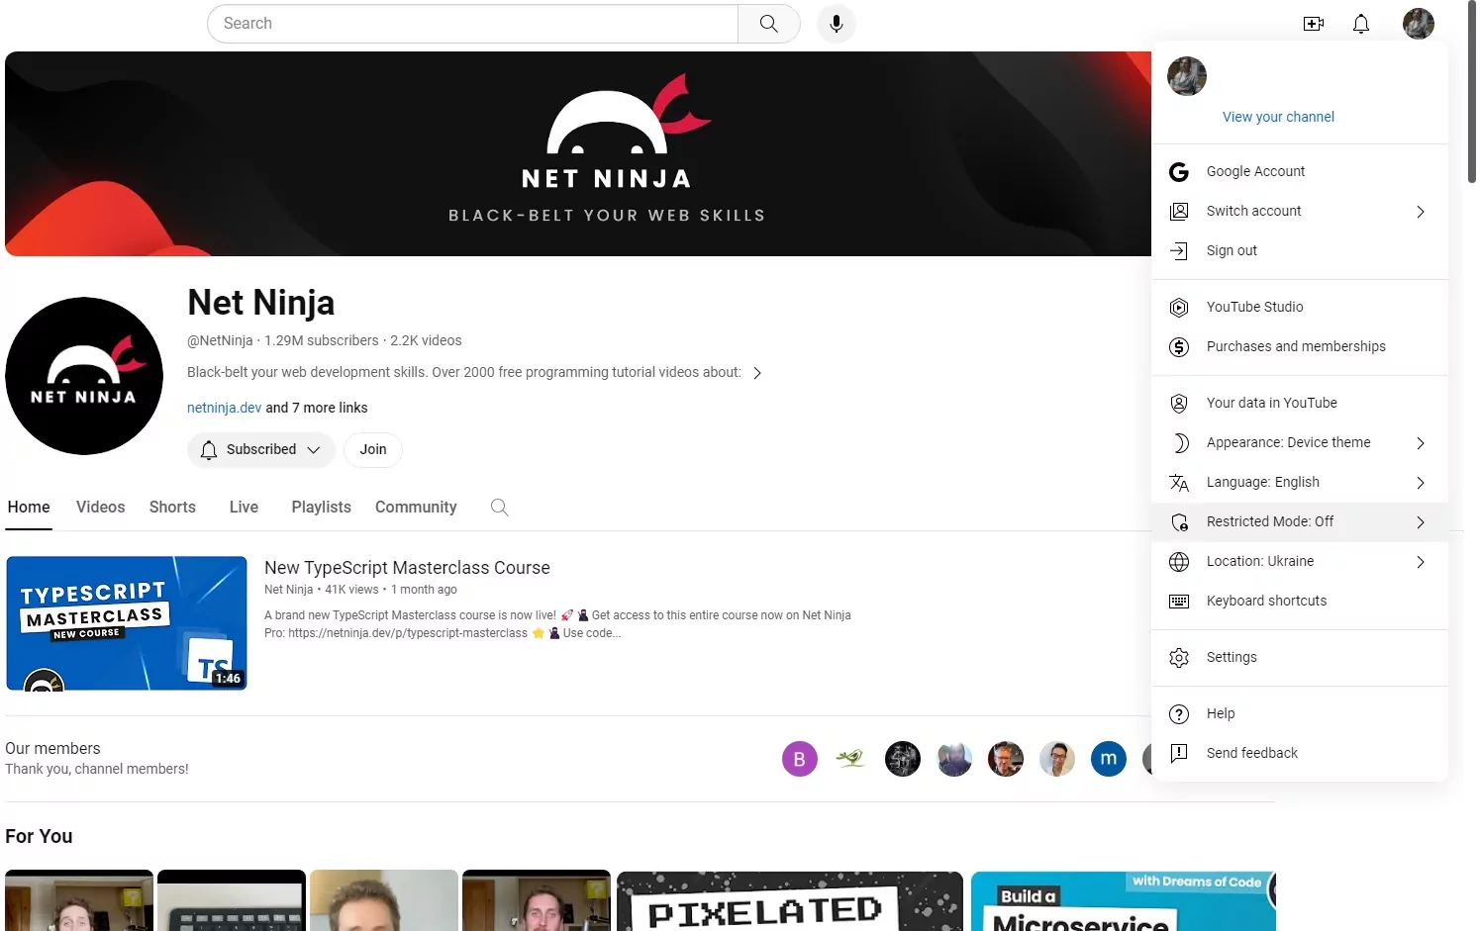Open the Subscribed notification dropdown
Viewport: 1480px width, 931px height.
261,450
